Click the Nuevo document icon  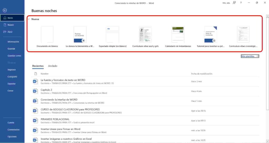click(x=4, y=25)
